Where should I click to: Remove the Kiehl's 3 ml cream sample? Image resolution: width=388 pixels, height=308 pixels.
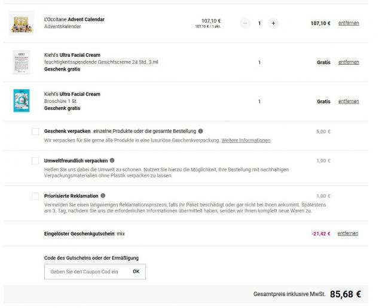[x=349, y=62]
